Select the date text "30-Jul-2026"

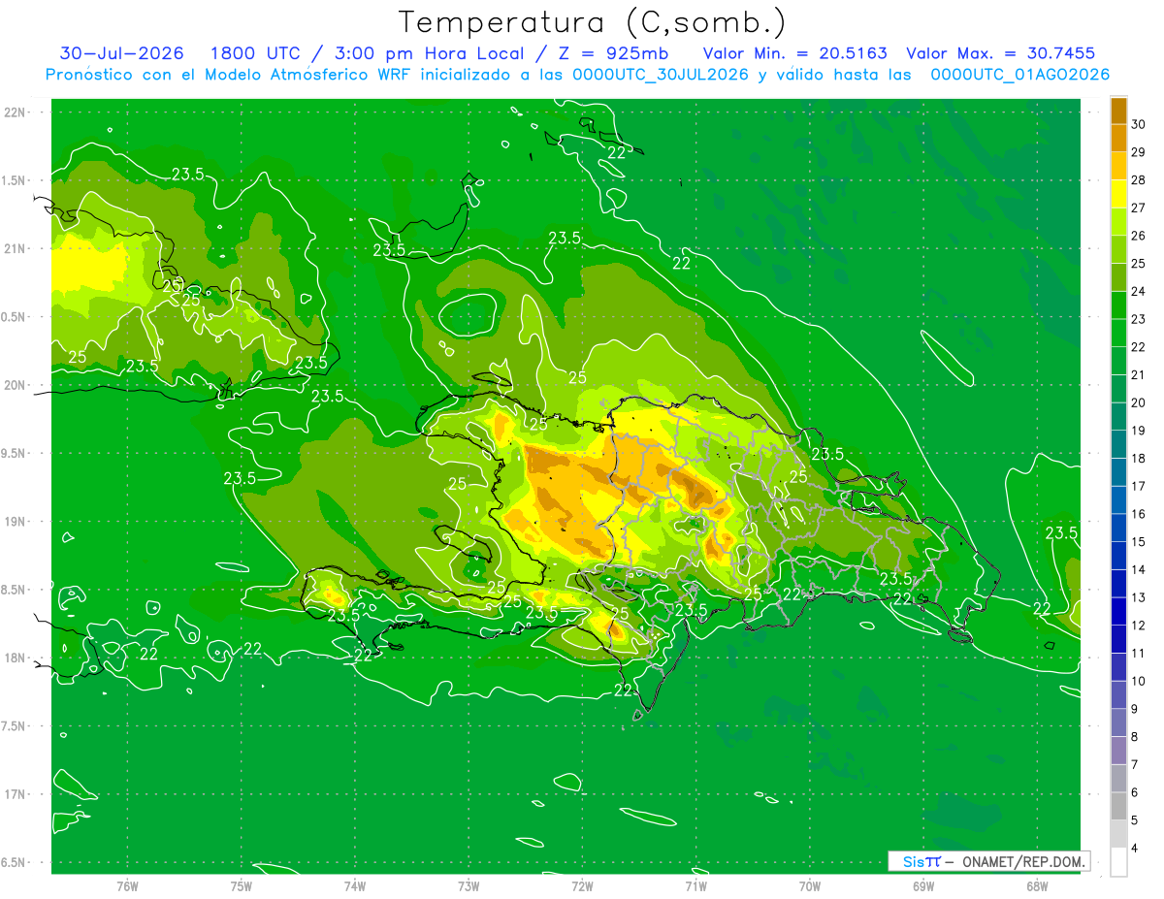(x=122, y=53)
